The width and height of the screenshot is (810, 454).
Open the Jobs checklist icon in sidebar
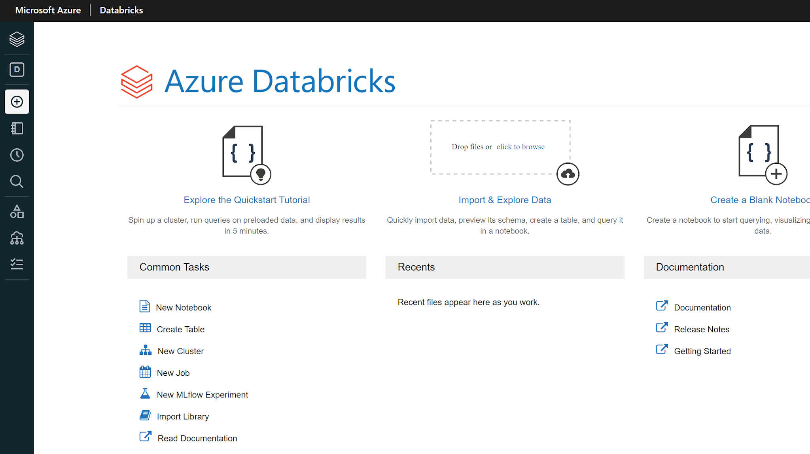click(17, 264)
